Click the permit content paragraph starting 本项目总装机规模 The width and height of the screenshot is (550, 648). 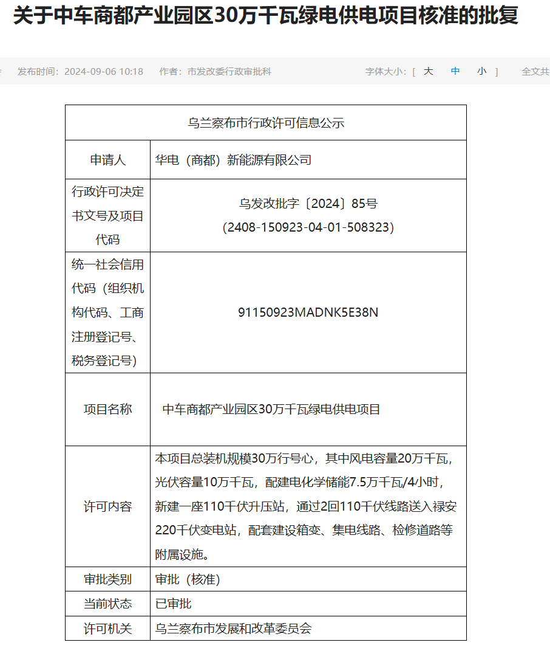(306, 506)
